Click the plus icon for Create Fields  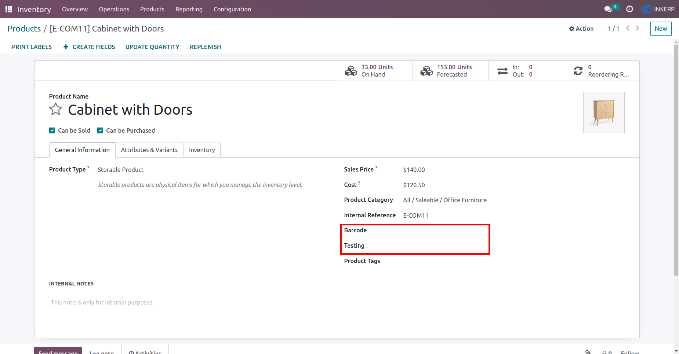click(66, 47)
